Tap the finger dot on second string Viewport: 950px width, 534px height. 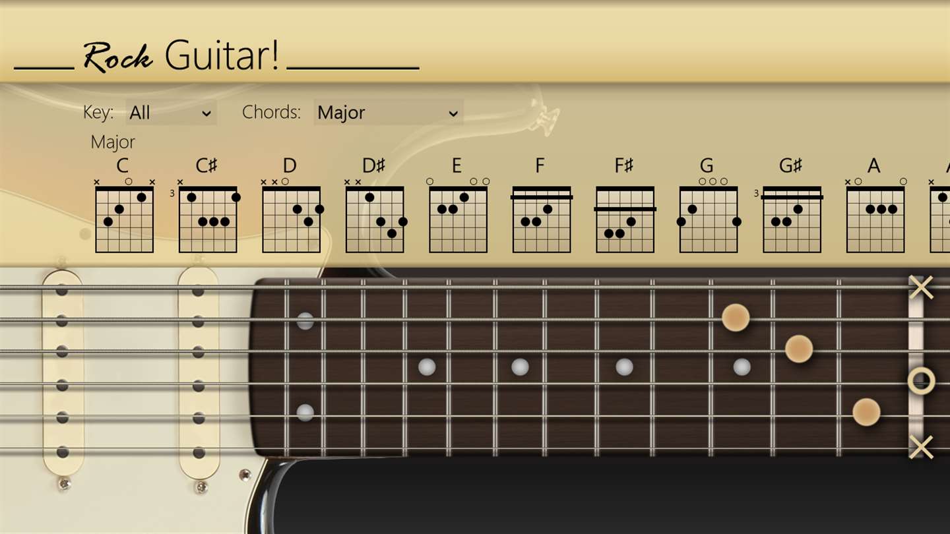point(736,318)
